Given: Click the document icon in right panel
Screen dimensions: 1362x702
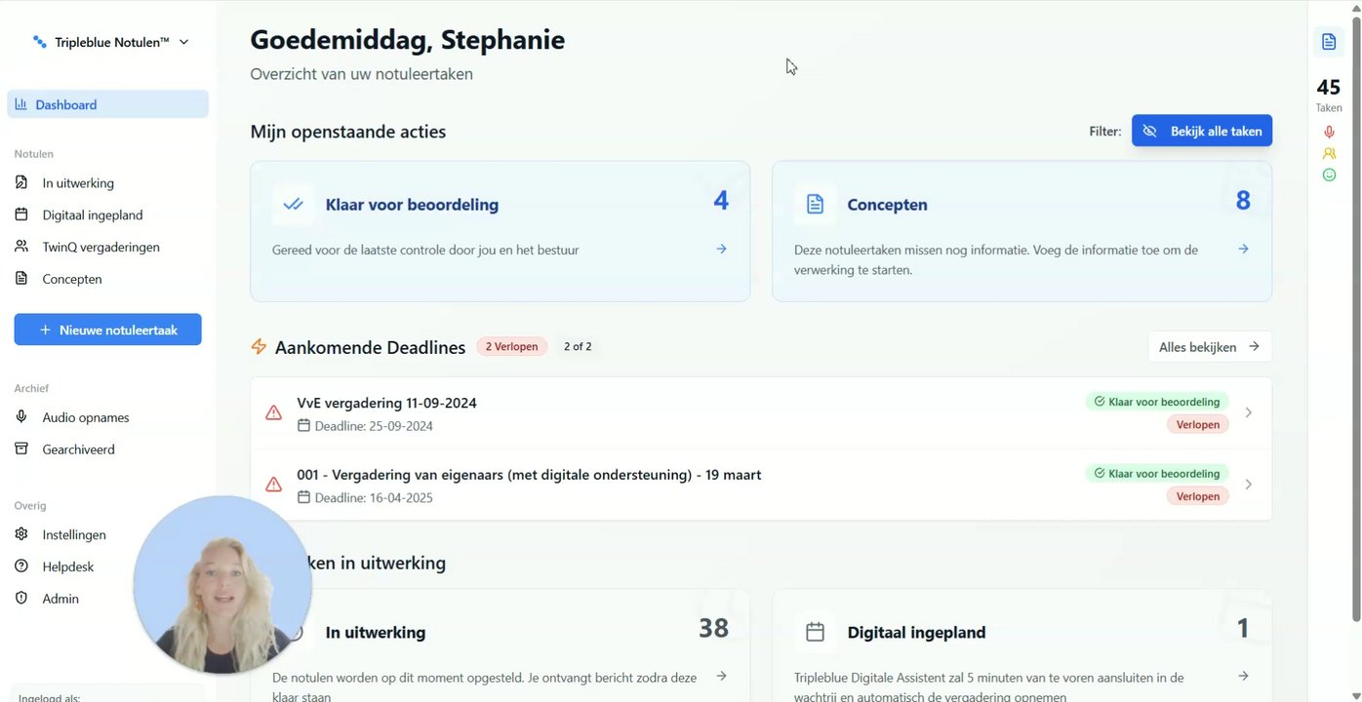Looking at the screenshot, I should [x=1328, y=42].
